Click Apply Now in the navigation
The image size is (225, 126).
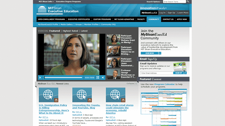tap(182, 19)
